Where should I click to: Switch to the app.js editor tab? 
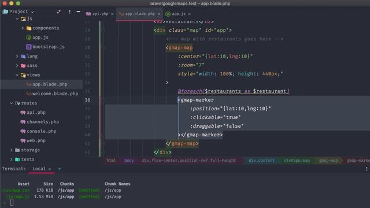point(179,14)
